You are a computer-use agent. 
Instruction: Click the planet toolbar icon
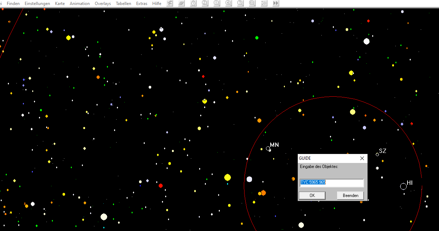(182, 3)
